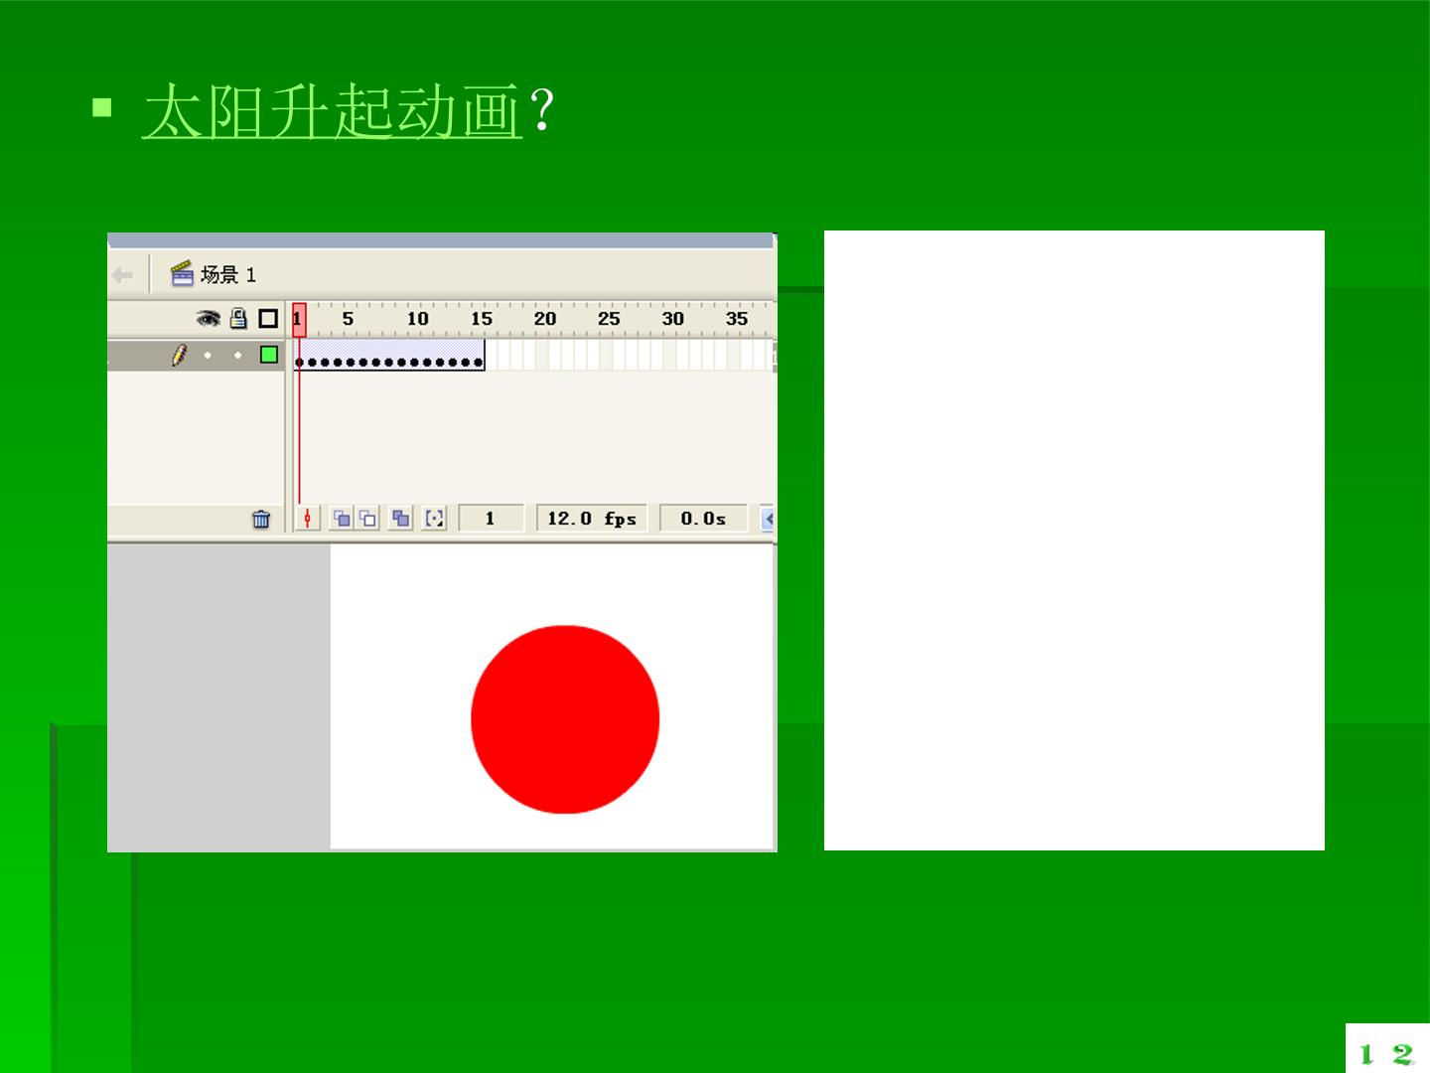Toggle the outline square for all layers
The image size is (1430, 1073).
[x=268, y=318]
